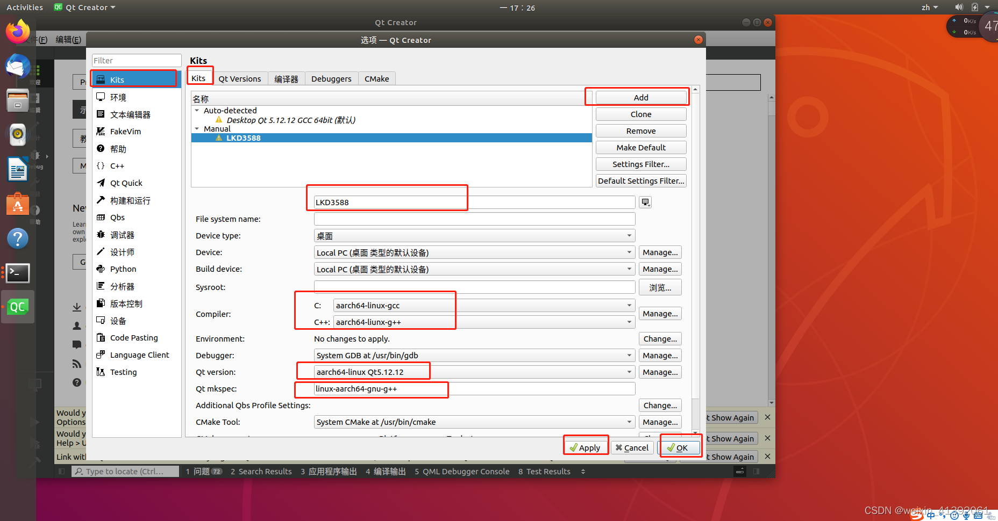Select FakeVim in the options sidebar

tap(124, 131)
